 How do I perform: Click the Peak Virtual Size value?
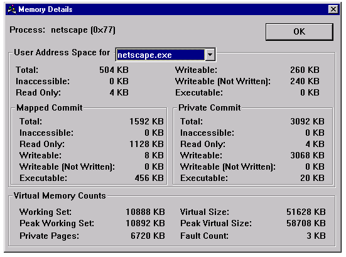point(306,223)
